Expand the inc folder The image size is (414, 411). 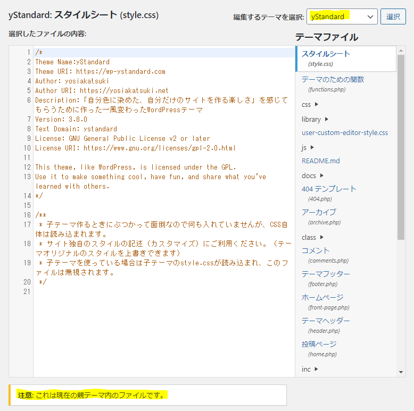(x=310, y=369)
